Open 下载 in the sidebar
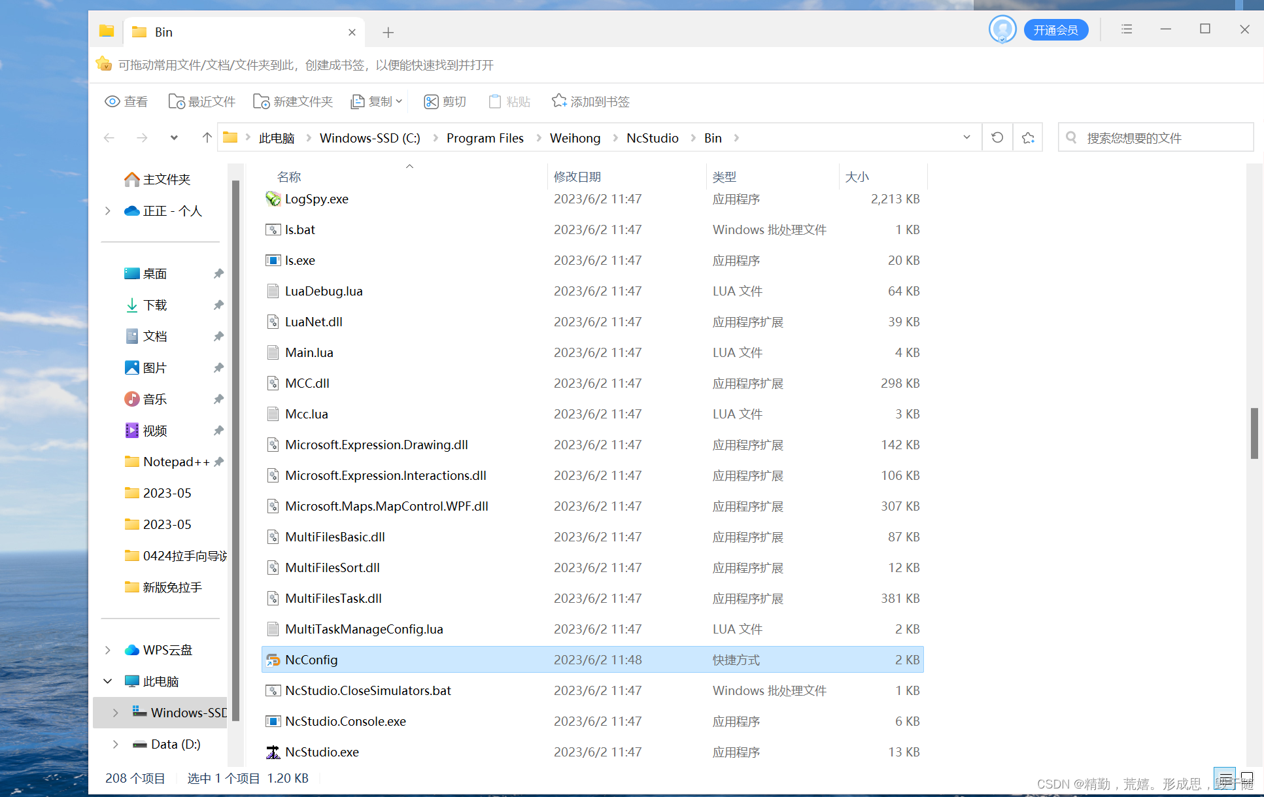The width and height of the screenshot is (1264, 797). 146,305
